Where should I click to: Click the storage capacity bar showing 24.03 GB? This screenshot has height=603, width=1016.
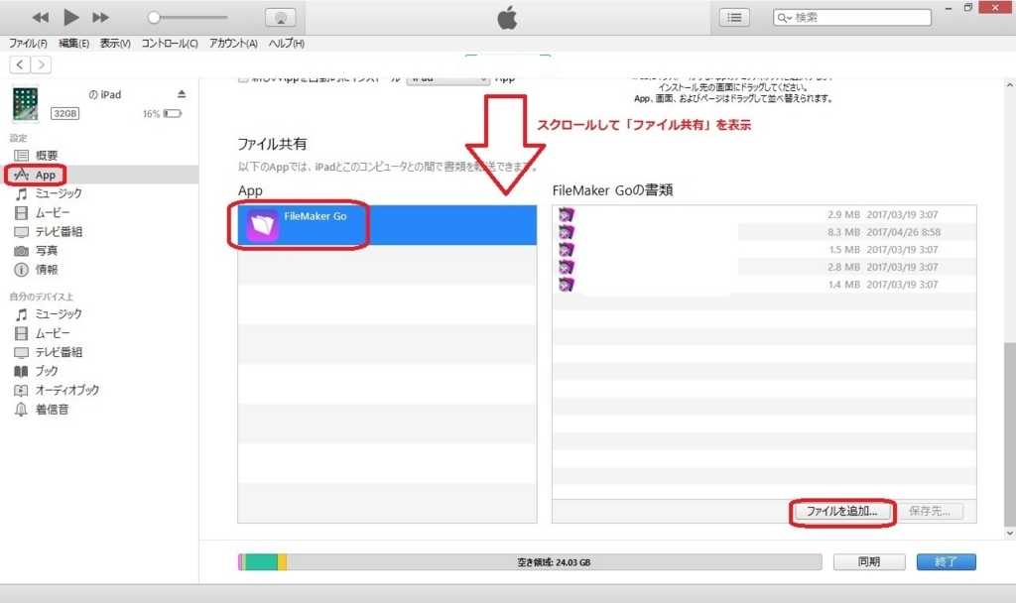(x=530, y=562)
